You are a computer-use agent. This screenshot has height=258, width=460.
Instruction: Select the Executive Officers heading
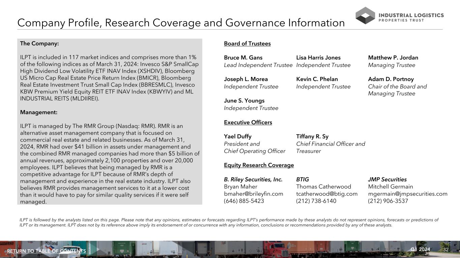pyautogui.click(x=248, y=122)
